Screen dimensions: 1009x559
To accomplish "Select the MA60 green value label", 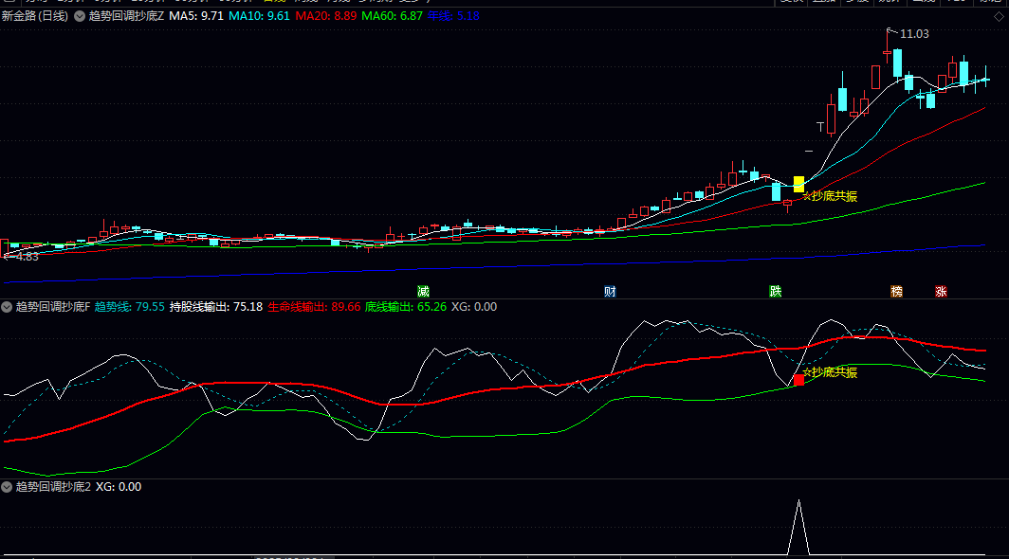I will pos(392,17).
